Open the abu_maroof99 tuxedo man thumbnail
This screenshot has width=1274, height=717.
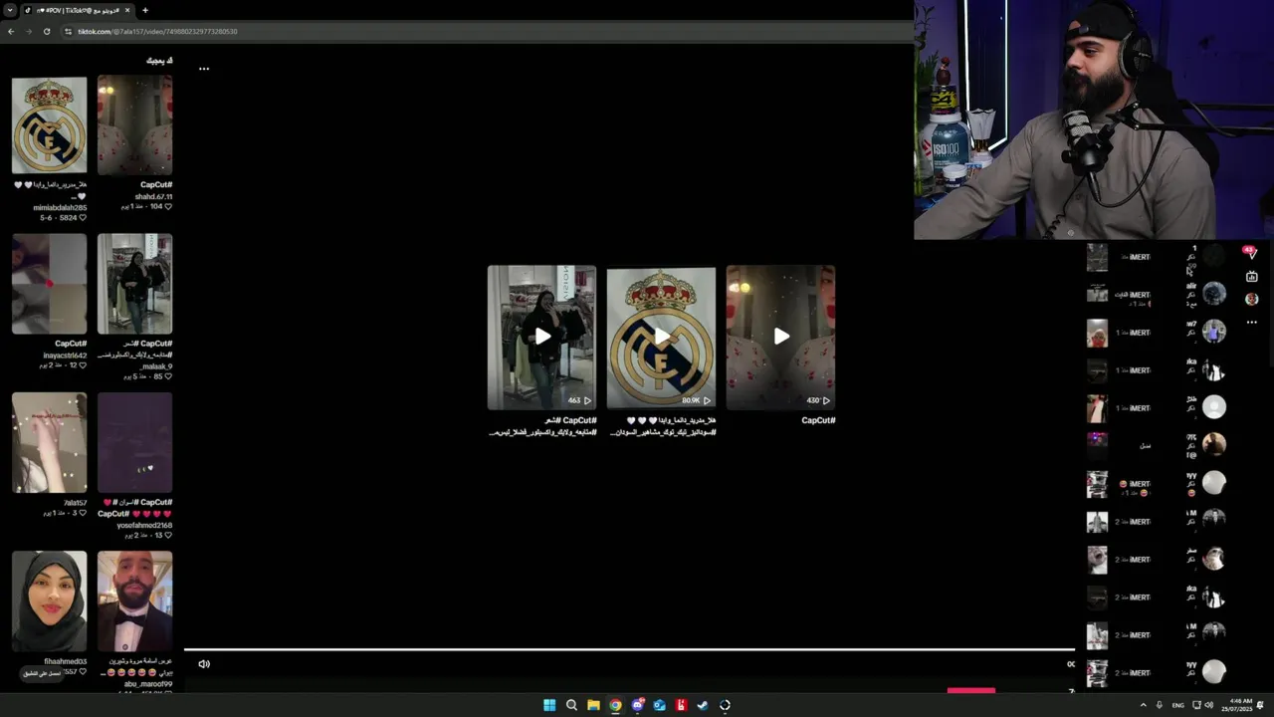pyautogui.click(x=134, y=601)
